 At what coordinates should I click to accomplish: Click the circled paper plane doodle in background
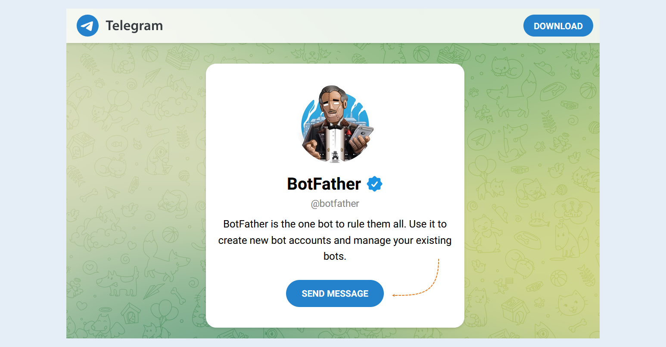coord(479,139)
